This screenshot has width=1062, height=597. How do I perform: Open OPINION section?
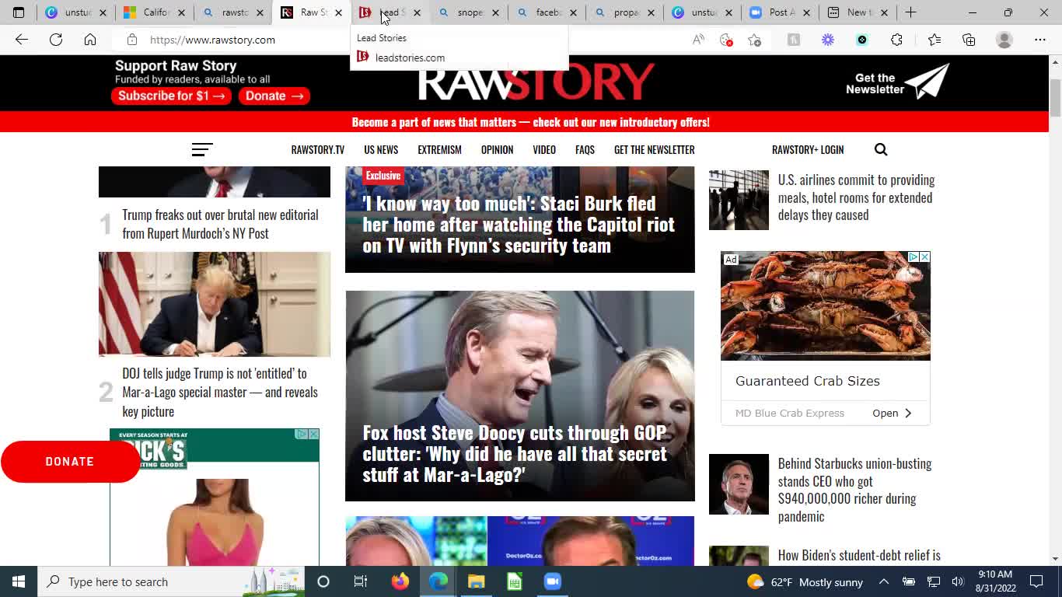pos(497,149)
